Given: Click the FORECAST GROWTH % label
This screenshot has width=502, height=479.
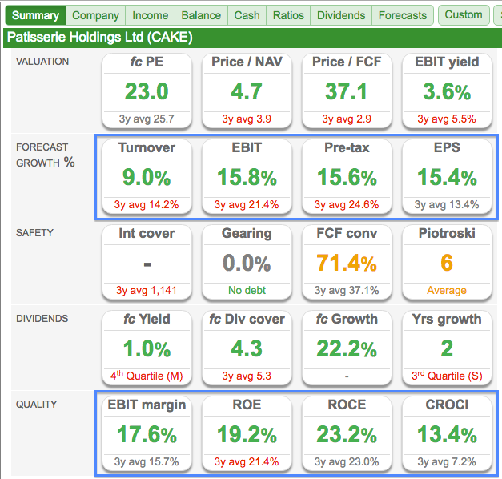Looking at the screenshot, I should click(45, 155).
